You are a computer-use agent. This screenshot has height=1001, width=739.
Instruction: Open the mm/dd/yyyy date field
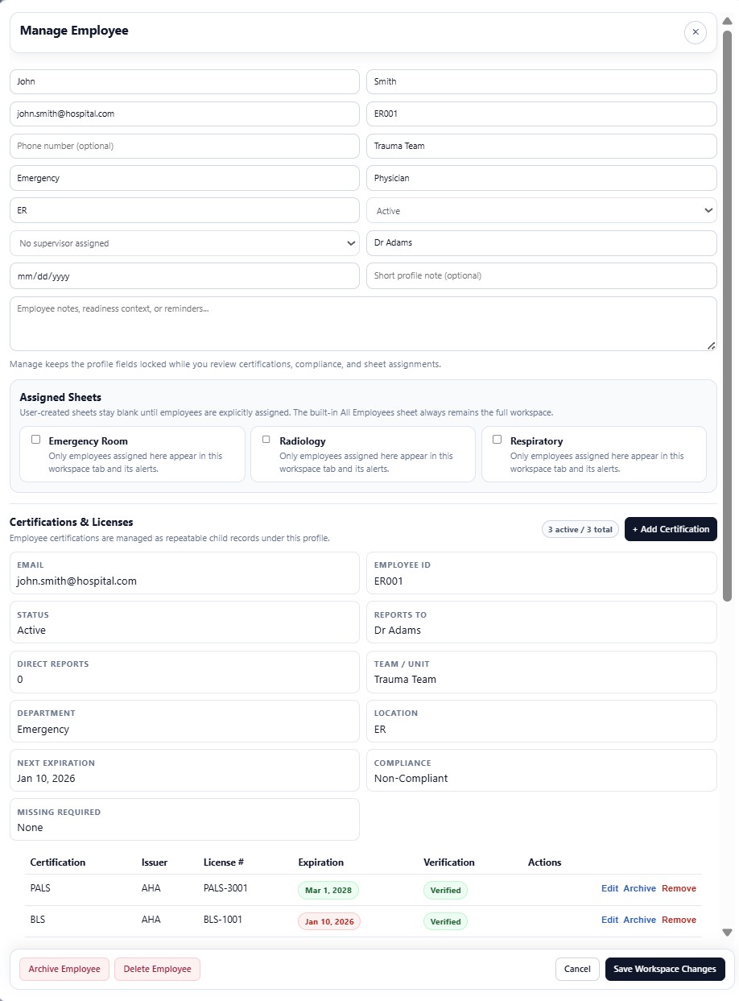click(x=184, y=275)
